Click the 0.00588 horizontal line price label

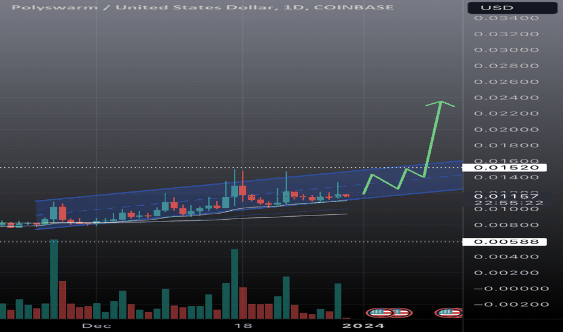click(504, 241)
